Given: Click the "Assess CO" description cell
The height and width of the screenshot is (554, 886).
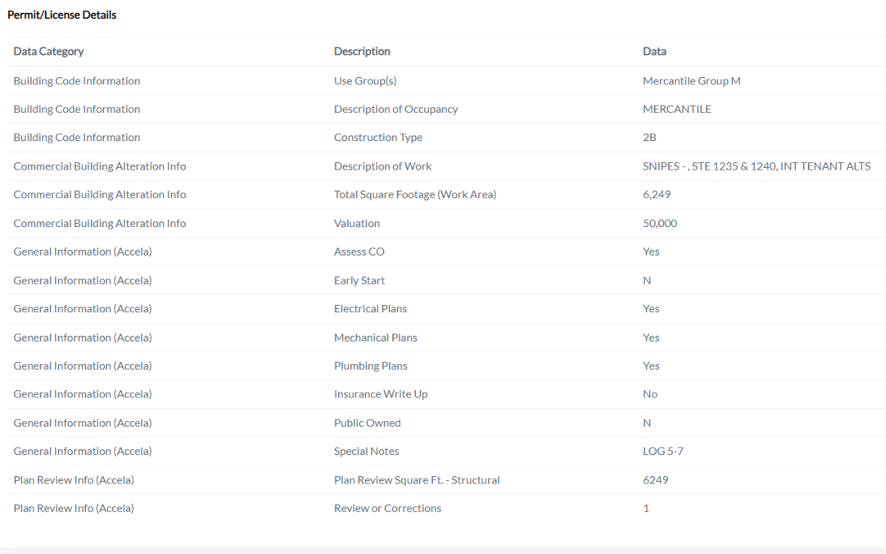Looking at the screenshot, I should point(359,251).
